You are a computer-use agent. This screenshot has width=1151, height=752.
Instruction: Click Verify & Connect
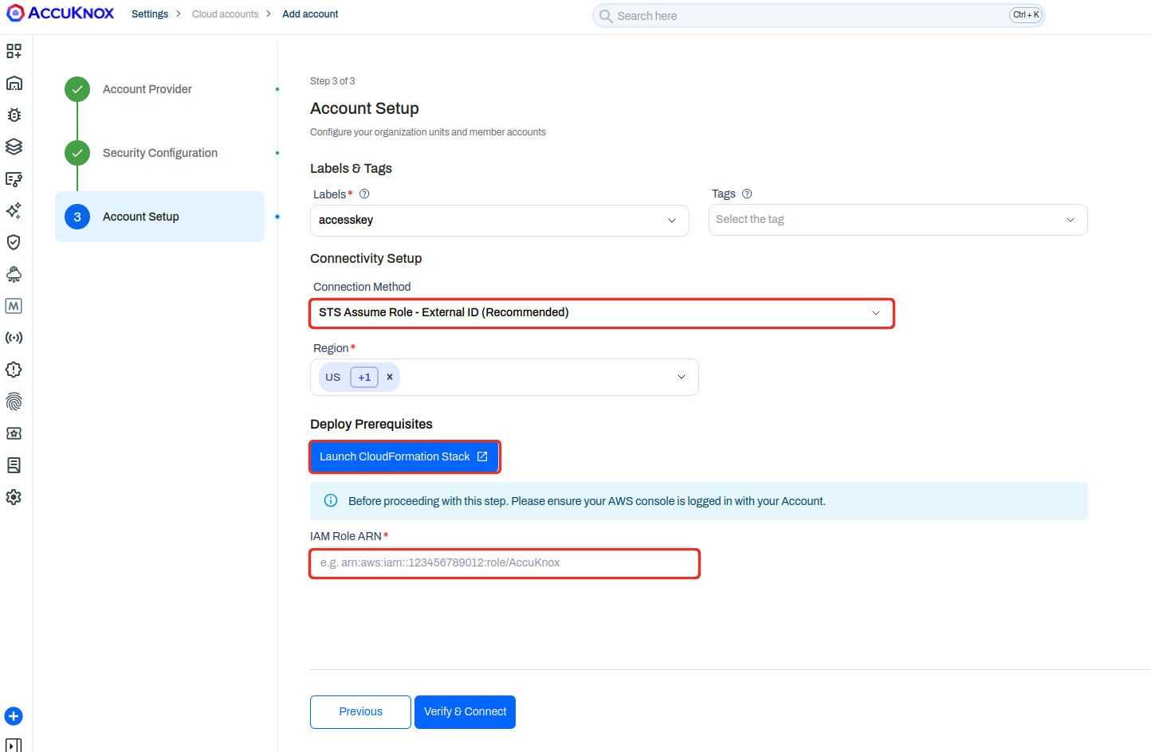click(465, 712)
